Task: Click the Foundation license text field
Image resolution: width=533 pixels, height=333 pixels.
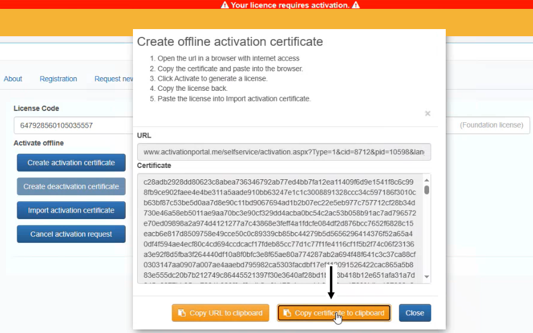Action: [493, 125]
